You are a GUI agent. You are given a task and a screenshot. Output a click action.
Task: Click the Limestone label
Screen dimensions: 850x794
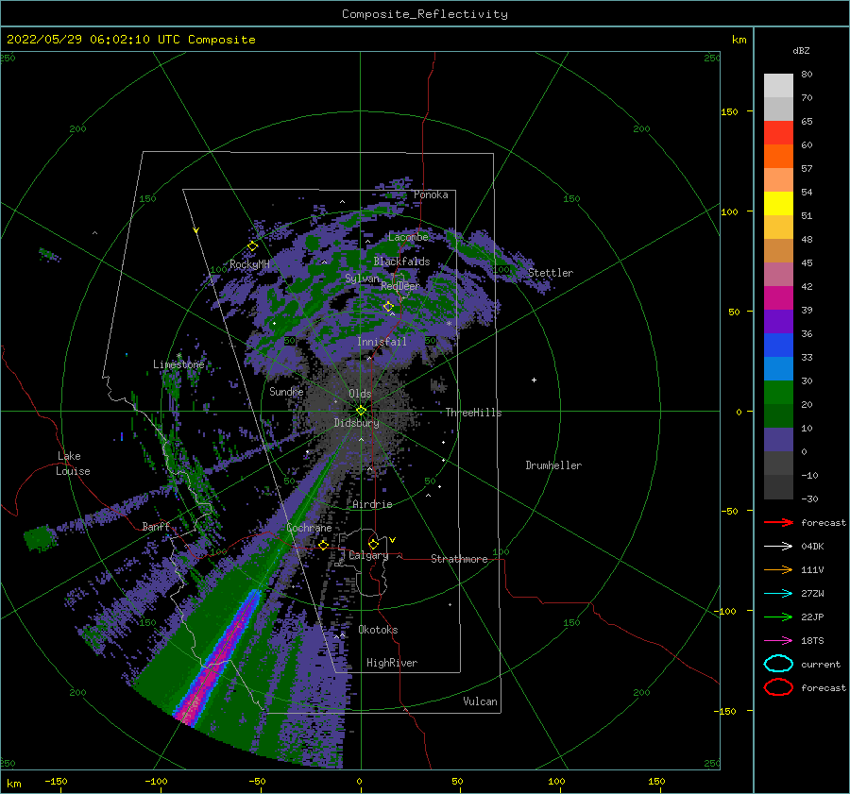click(x=178, y=364)
